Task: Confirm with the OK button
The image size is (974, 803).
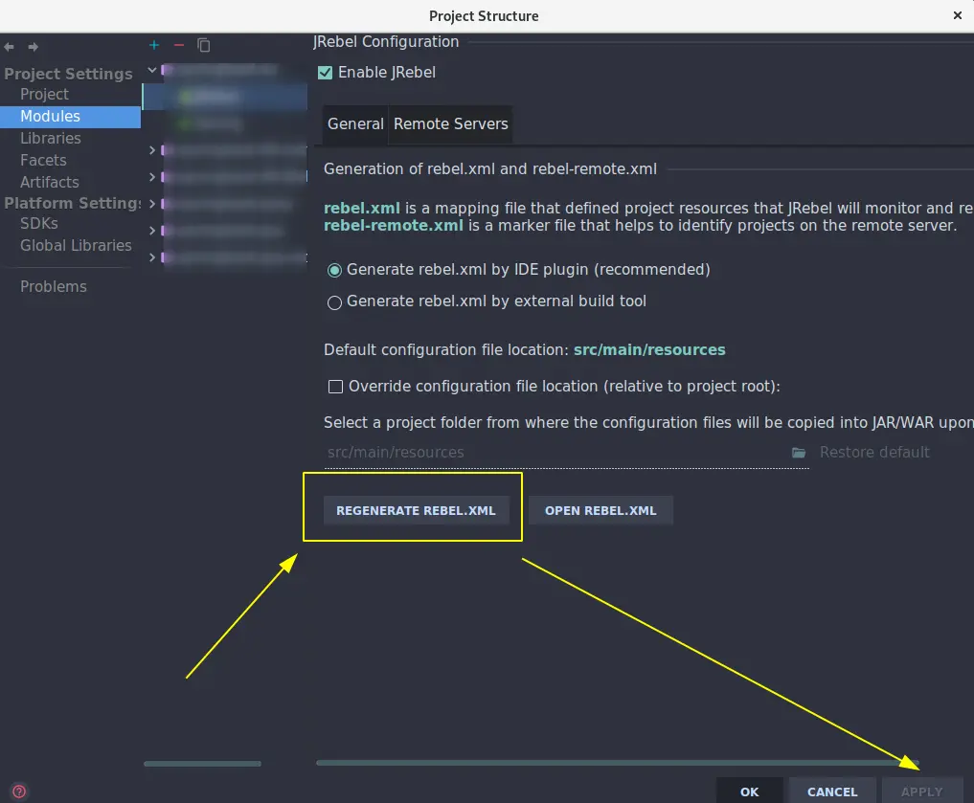Action: (750, 792)
